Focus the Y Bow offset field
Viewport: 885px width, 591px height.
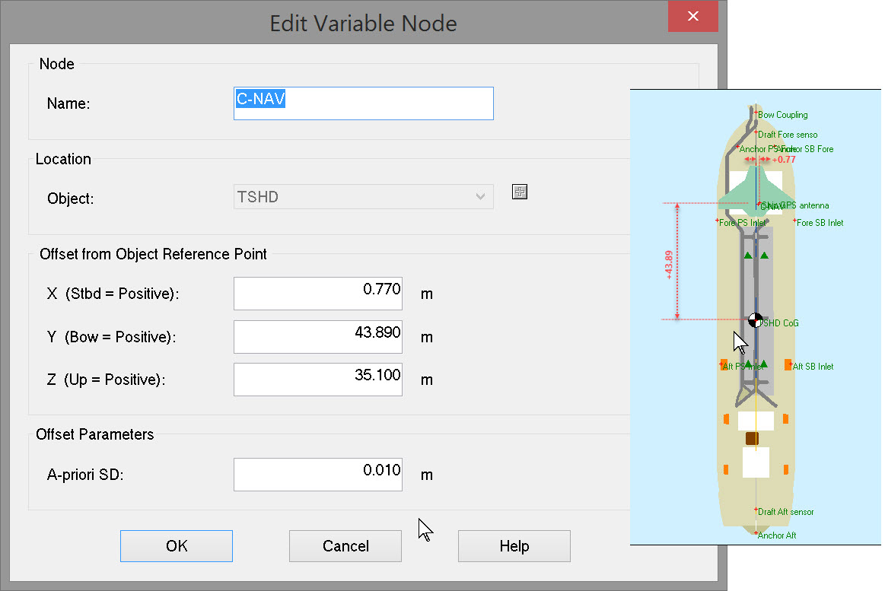coord(317,337)
